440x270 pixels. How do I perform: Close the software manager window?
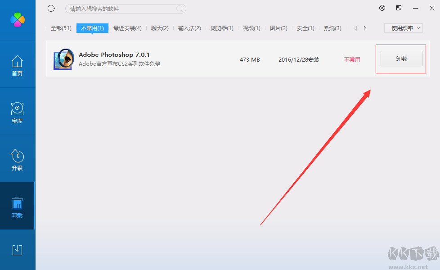(x=432, y=8)
